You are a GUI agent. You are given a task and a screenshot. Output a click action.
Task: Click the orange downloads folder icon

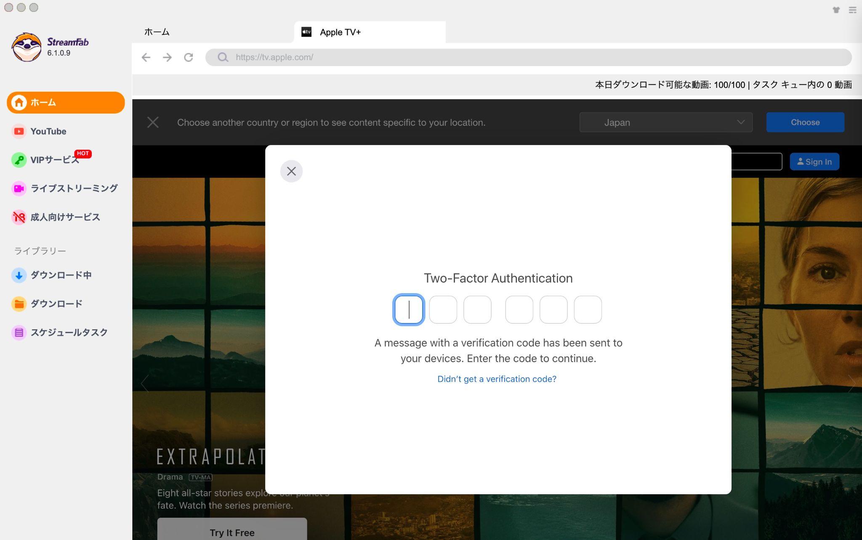click(x=19, y=304)
